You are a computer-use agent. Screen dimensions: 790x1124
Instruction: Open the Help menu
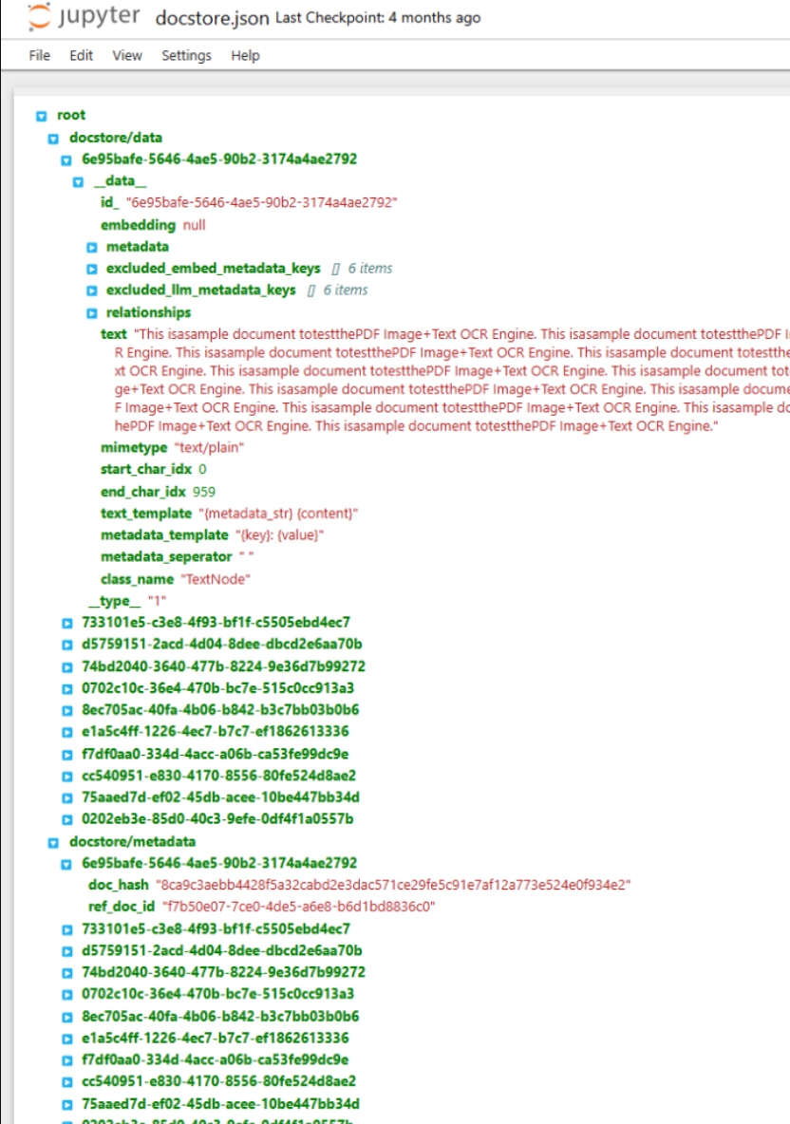click(245, 55)
